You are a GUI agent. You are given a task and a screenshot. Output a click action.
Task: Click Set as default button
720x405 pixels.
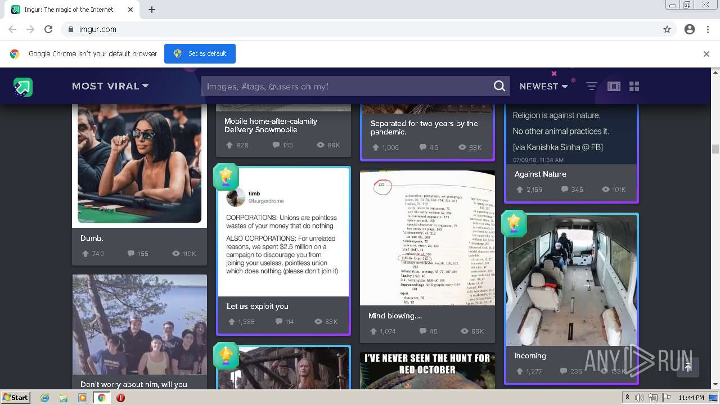coord(200,53)
